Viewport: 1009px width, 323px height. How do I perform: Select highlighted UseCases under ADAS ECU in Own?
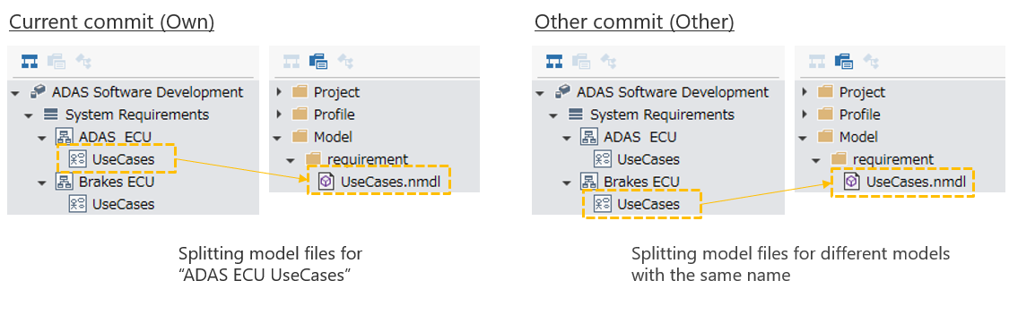click(x=115, y=159)
